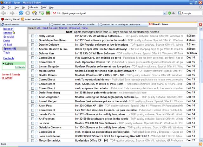Star the Holly James message
The width and height of the screenshot is (203, 147).
36,36
